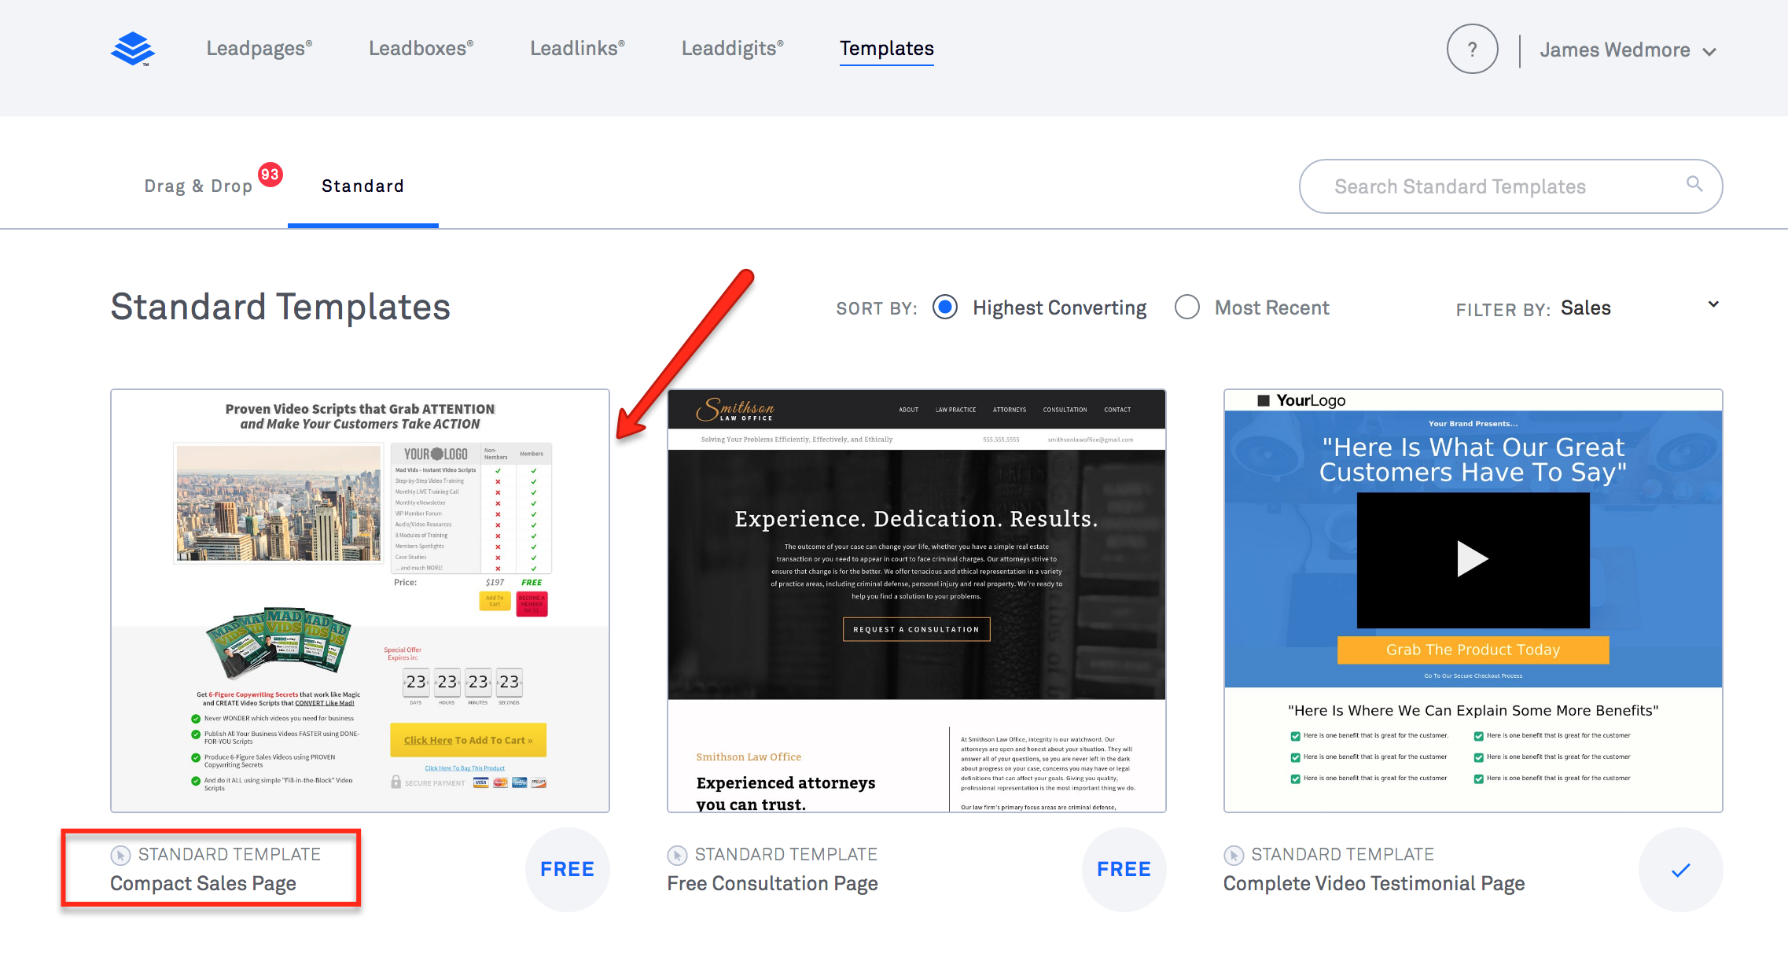Select the Most Recent sort option
Viewport: 1788px width, 961px height.
tap(1187, 307)
